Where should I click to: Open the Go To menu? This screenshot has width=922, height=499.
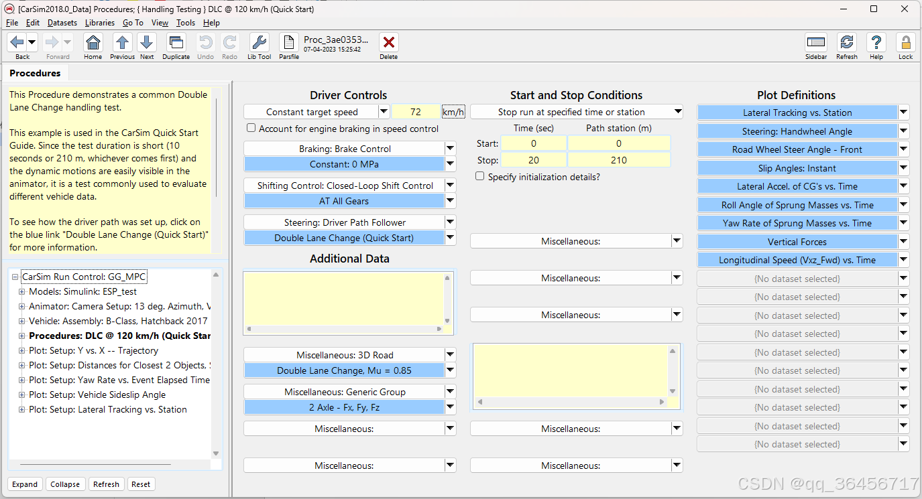(133, 23)
